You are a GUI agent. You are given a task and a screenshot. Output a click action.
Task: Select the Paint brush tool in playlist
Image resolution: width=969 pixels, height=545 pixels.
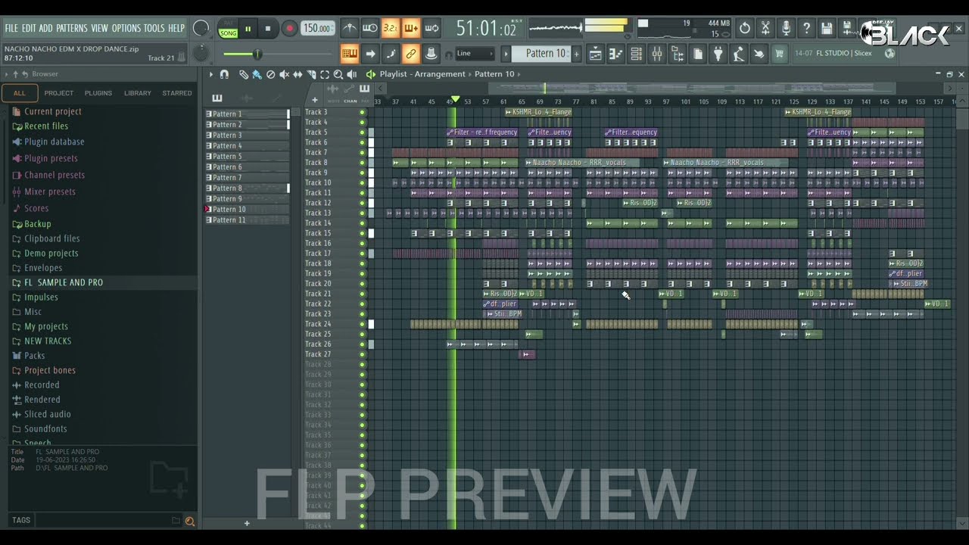pyautogui.click(x=257, y=74)
